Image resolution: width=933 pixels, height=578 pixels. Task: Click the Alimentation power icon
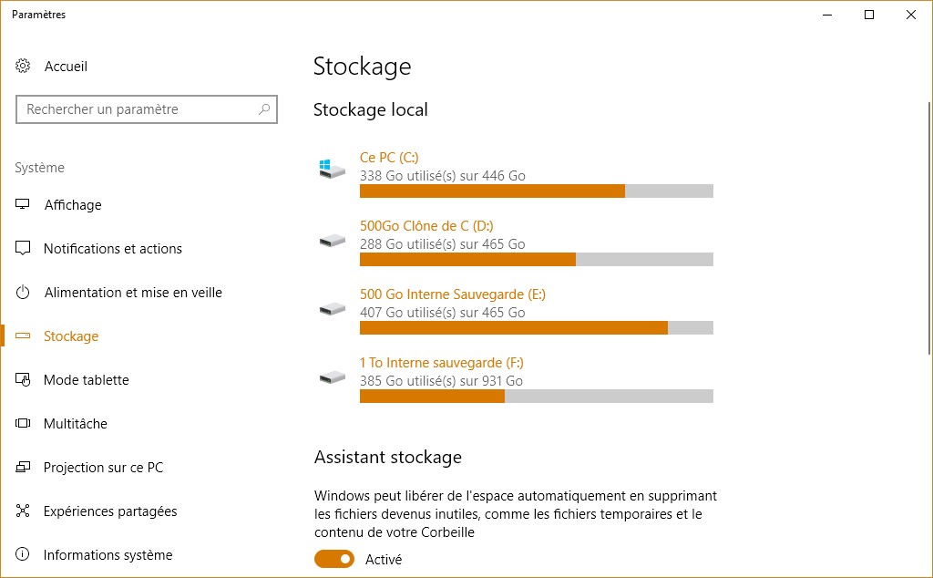24,293
